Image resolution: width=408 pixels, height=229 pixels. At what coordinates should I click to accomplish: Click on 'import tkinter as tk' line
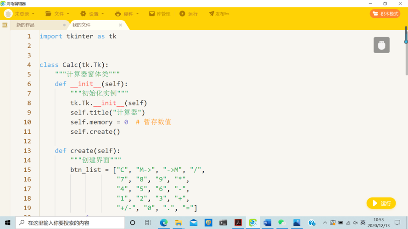tap(78, 36)
